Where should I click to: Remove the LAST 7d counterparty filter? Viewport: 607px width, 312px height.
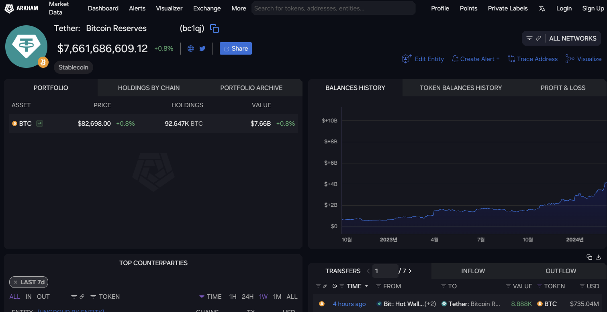coord(16,282)
